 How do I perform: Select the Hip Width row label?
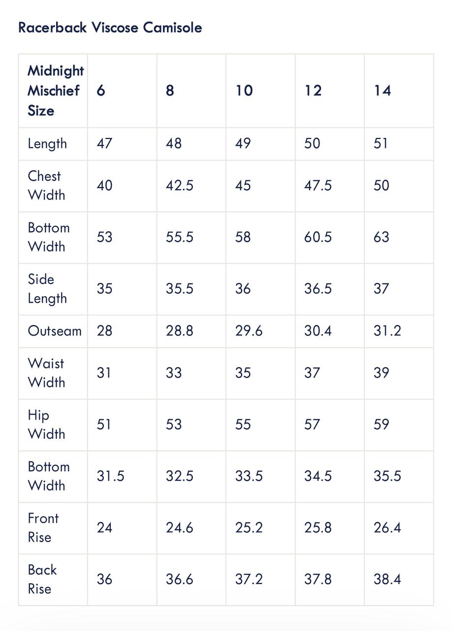click(46, 424)
